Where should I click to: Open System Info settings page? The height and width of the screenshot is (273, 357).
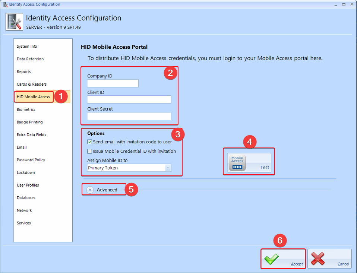click(x=27, y=47)
